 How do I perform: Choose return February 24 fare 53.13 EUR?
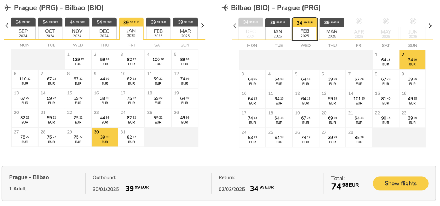[252, 138]
